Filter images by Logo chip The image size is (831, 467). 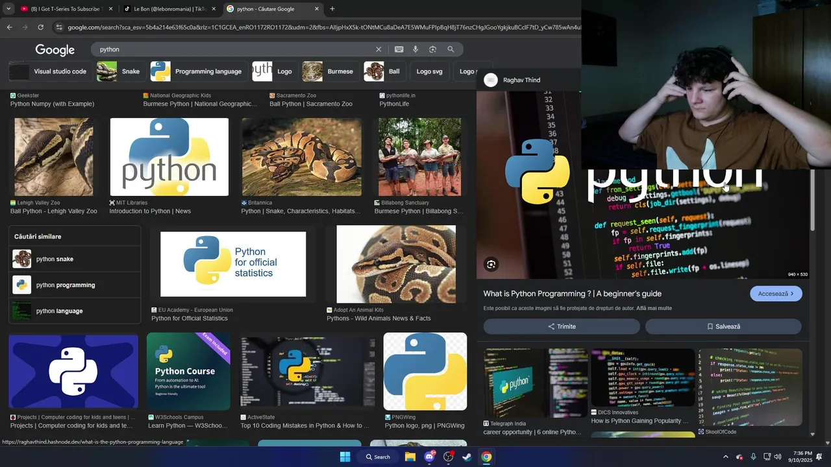point(274,71)
